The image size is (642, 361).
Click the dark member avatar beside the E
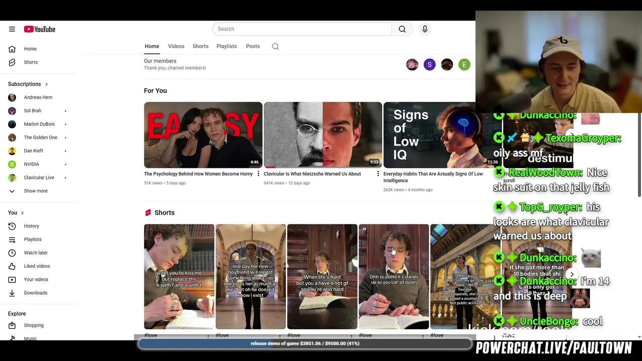click(x=447, y=65)
